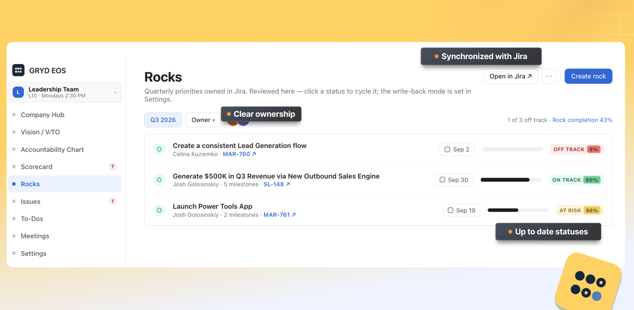Click the Leadership Team L avatar icon
634x310 pixels.
click(18, 92)
